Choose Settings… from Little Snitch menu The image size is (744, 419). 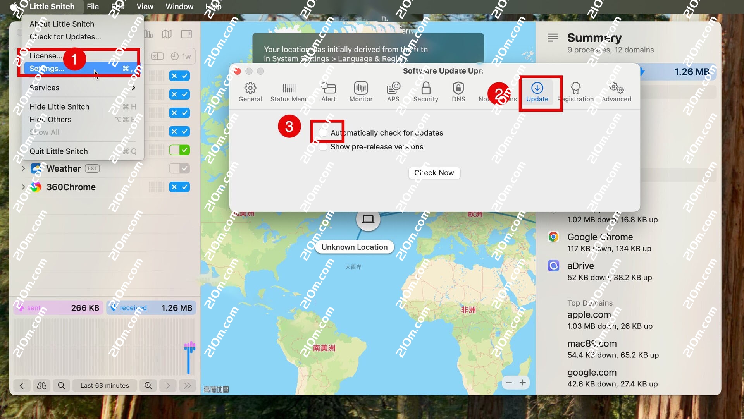pyautogui.click(x=47, y=69)
